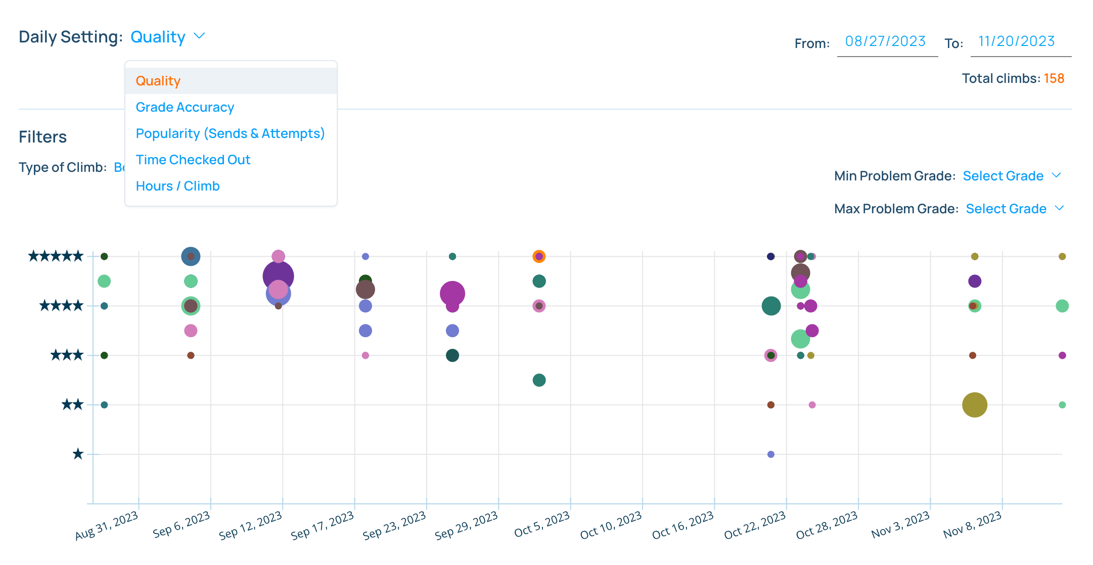Edit the To date 11/20/2023
1093x565 pixels.
(1016, 41)
